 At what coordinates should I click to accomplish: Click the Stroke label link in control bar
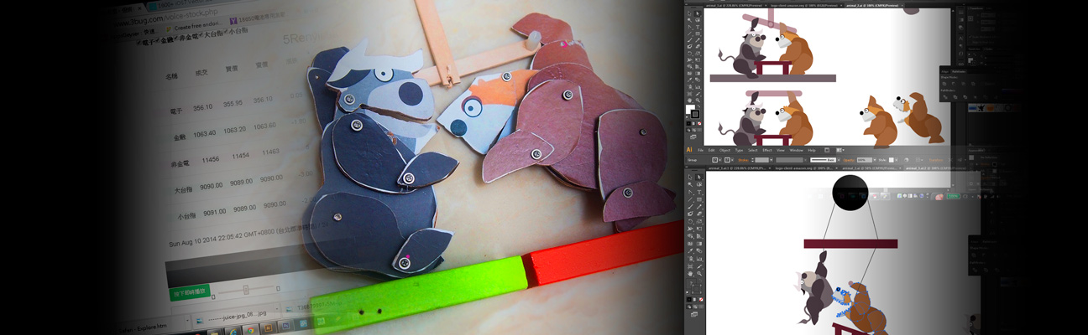coord(743,160)
